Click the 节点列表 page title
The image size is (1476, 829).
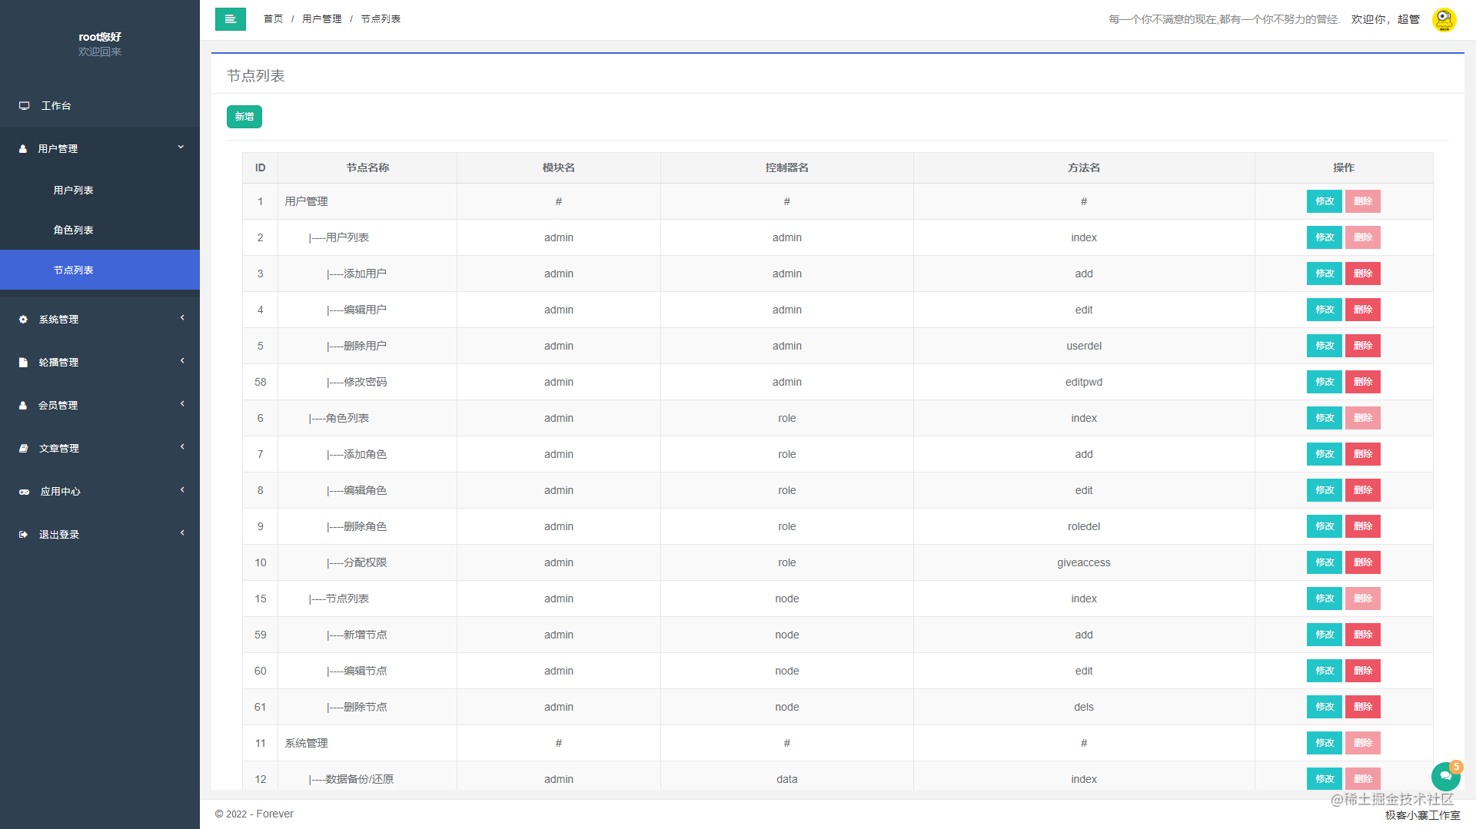[x=256, y=76]
